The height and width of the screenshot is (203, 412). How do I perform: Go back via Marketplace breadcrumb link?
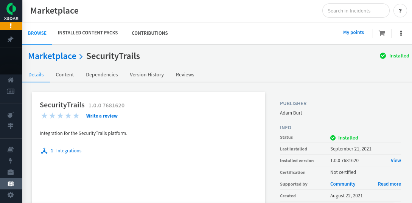click(52, 56)
